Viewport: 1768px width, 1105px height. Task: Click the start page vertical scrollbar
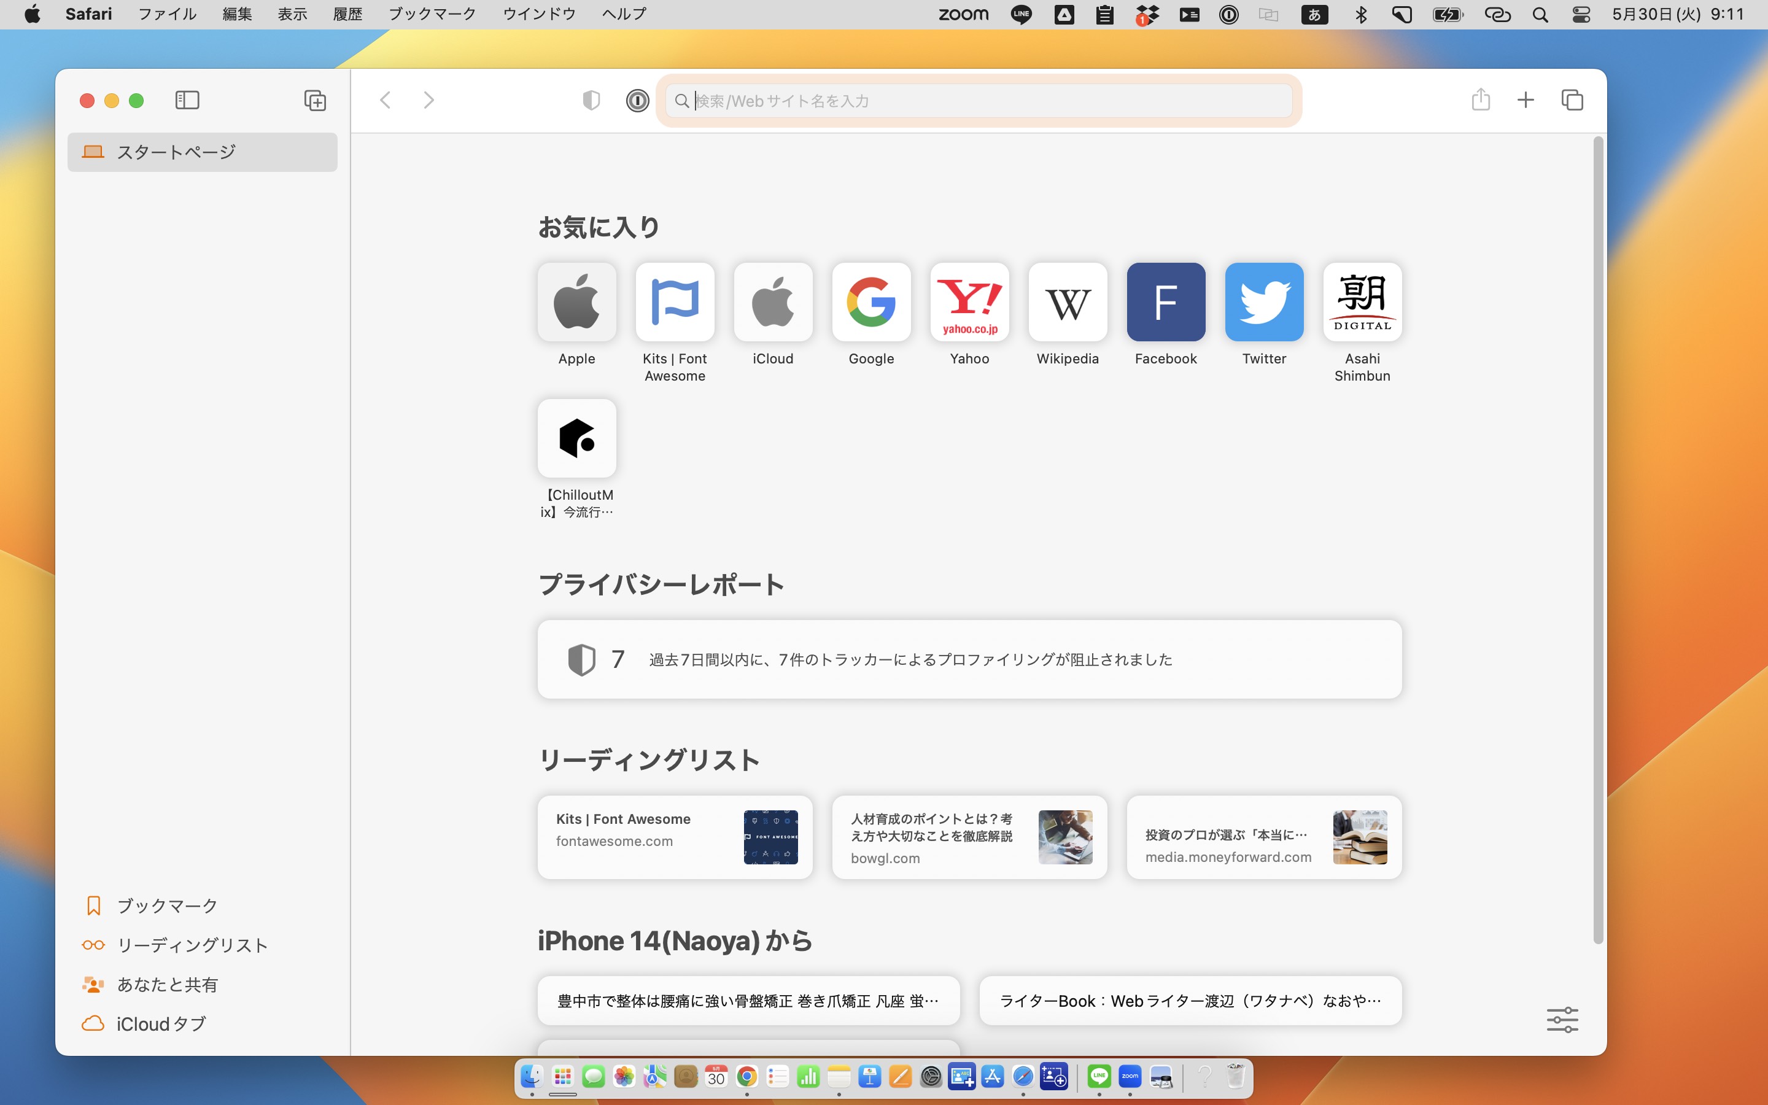tap(1598, 540)
